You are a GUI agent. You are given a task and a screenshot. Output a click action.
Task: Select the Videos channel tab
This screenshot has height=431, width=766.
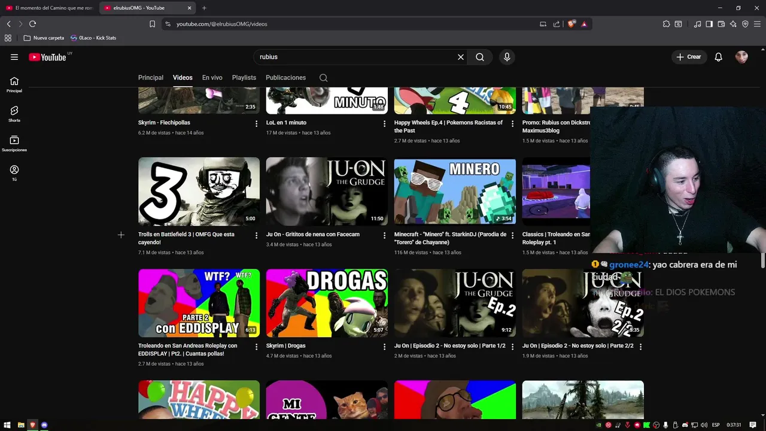[x=183, y=78]
